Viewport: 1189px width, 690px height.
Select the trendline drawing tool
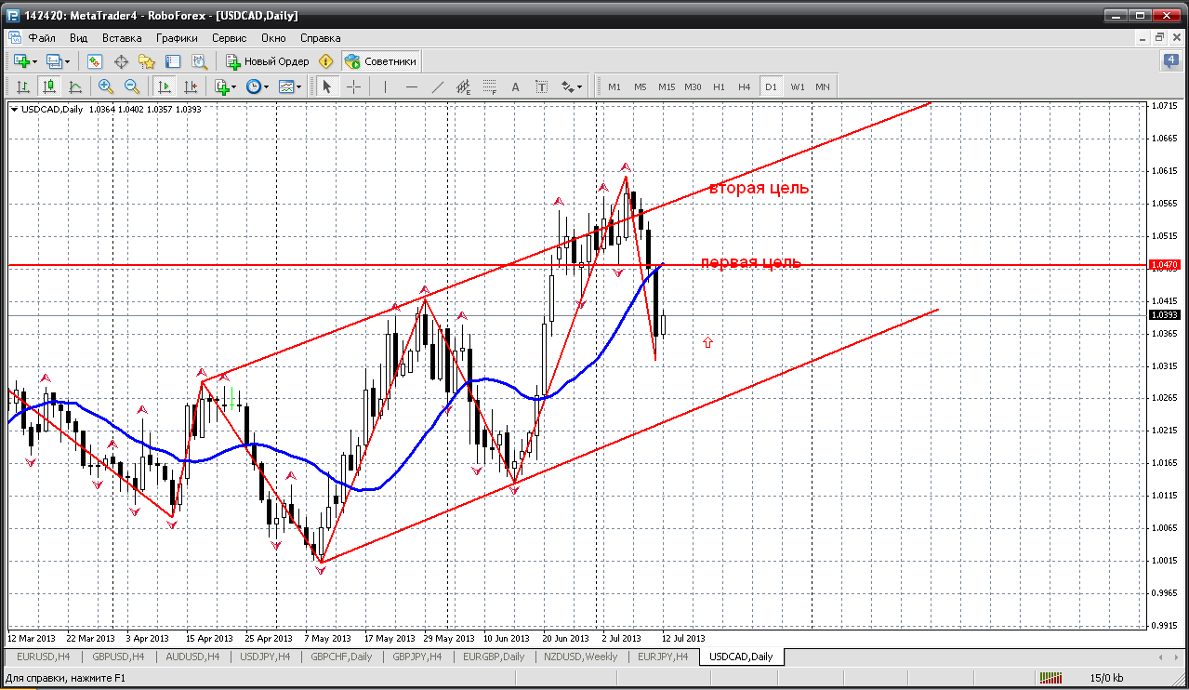tap(438, 86)
